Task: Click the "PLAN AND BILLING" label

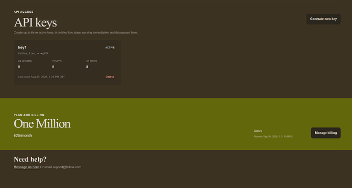Action: (x=29, y=115)
